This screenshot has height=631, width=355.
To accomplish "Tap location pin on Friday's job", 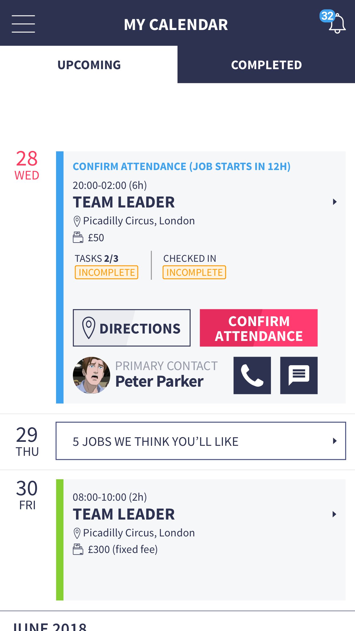I will 77,533.
